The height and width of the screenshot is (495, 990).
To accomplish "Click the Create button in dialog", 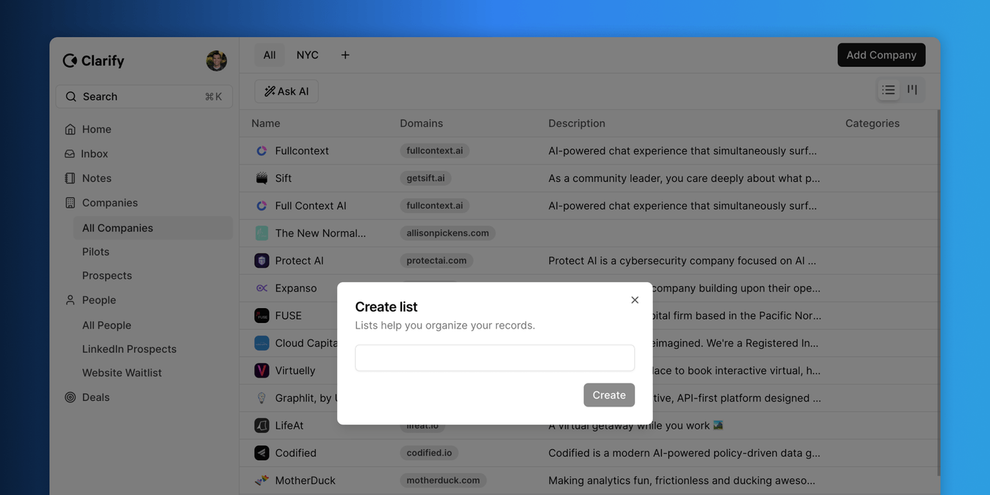I will coord(609,395).
